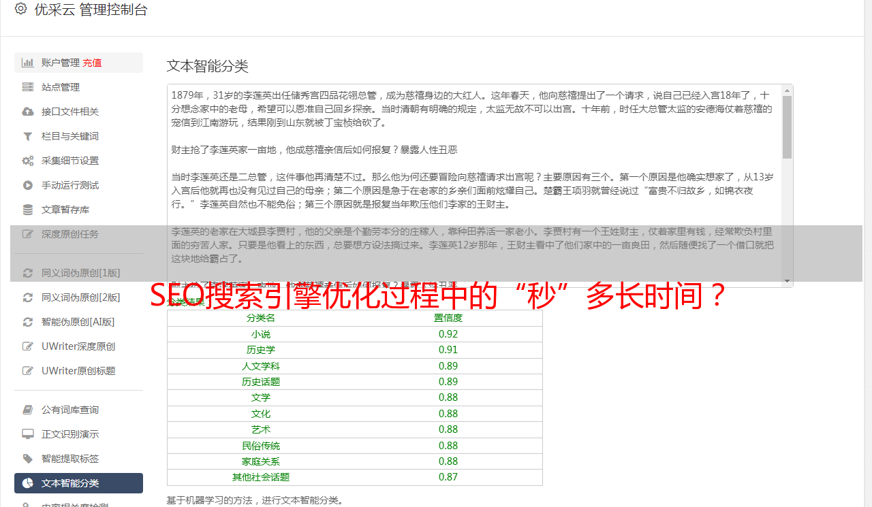The width and height of the screenshot is (872, 507).
Task: Click the edit icon for UWriter深度原创
Action: click(28, 346)
